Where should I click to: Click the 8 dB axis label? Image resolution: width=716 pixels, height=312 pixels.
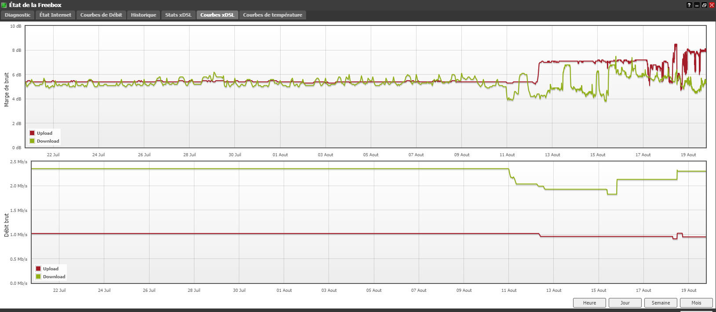pos(16,50)
